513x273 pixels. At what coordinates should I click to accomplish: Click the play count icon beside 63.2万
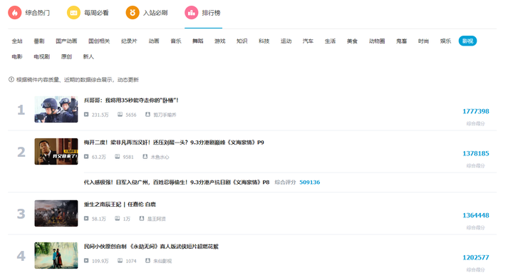pyautogui.click(x=86, y=157)
